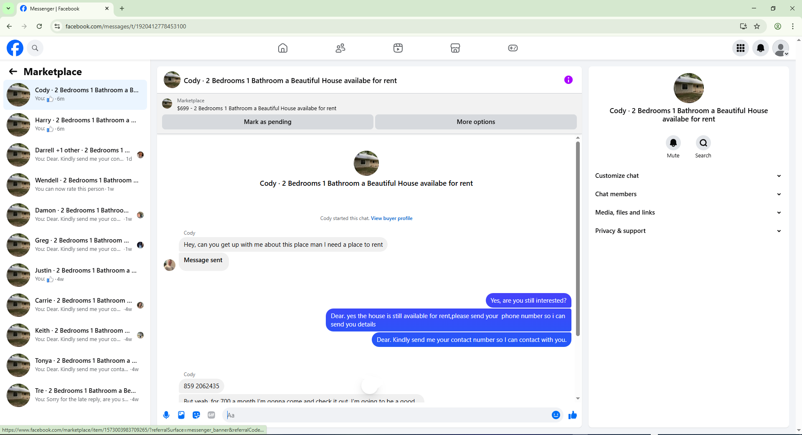This screenshot has height=435, width=802.
Task: Click 'Message sent' bubble
Action: pyautogui.click(x=203, y=261)
